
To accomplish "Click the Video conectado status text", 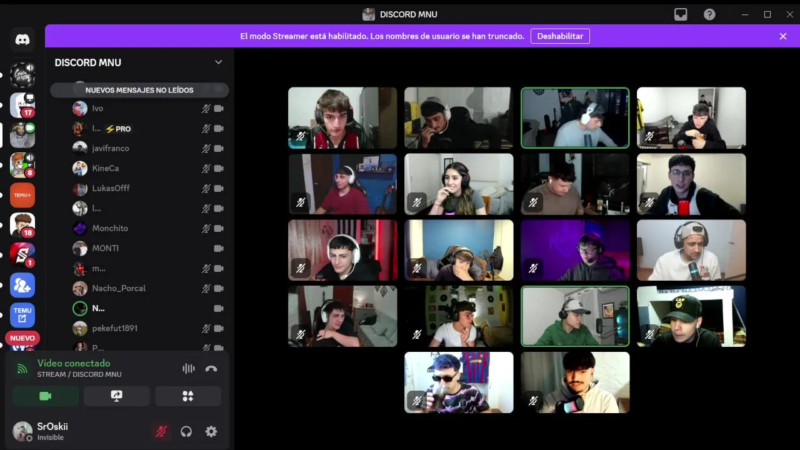I will (74, 363).
